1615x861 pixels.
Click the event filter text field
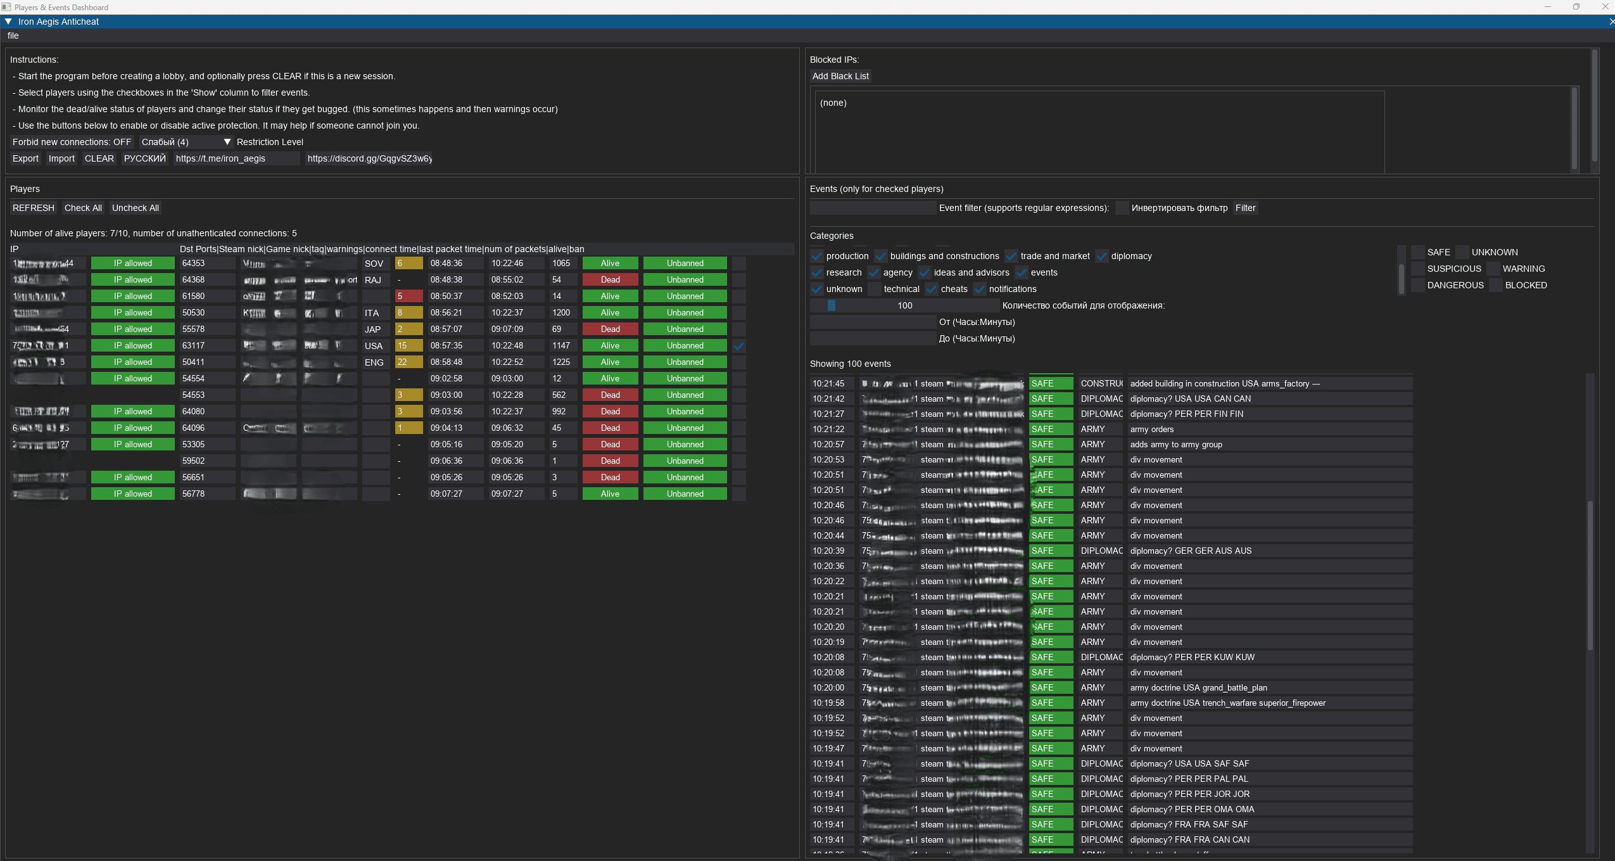pos(872,208)
